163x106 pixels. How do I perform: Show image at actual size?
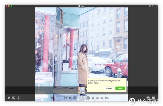click(70, 98)
